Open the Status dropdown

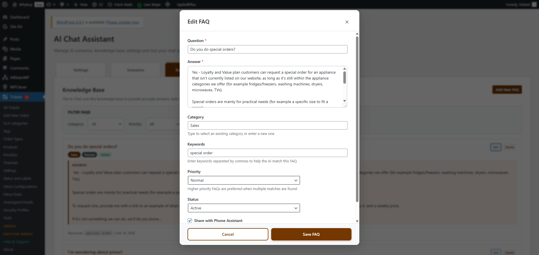[243, 208]
